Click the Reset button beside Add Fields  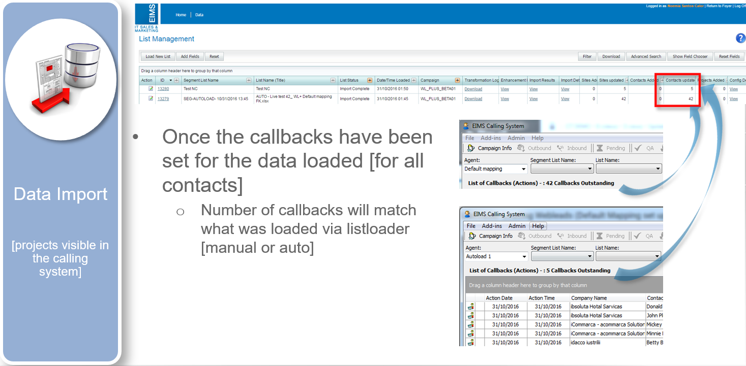coord(215,56)
